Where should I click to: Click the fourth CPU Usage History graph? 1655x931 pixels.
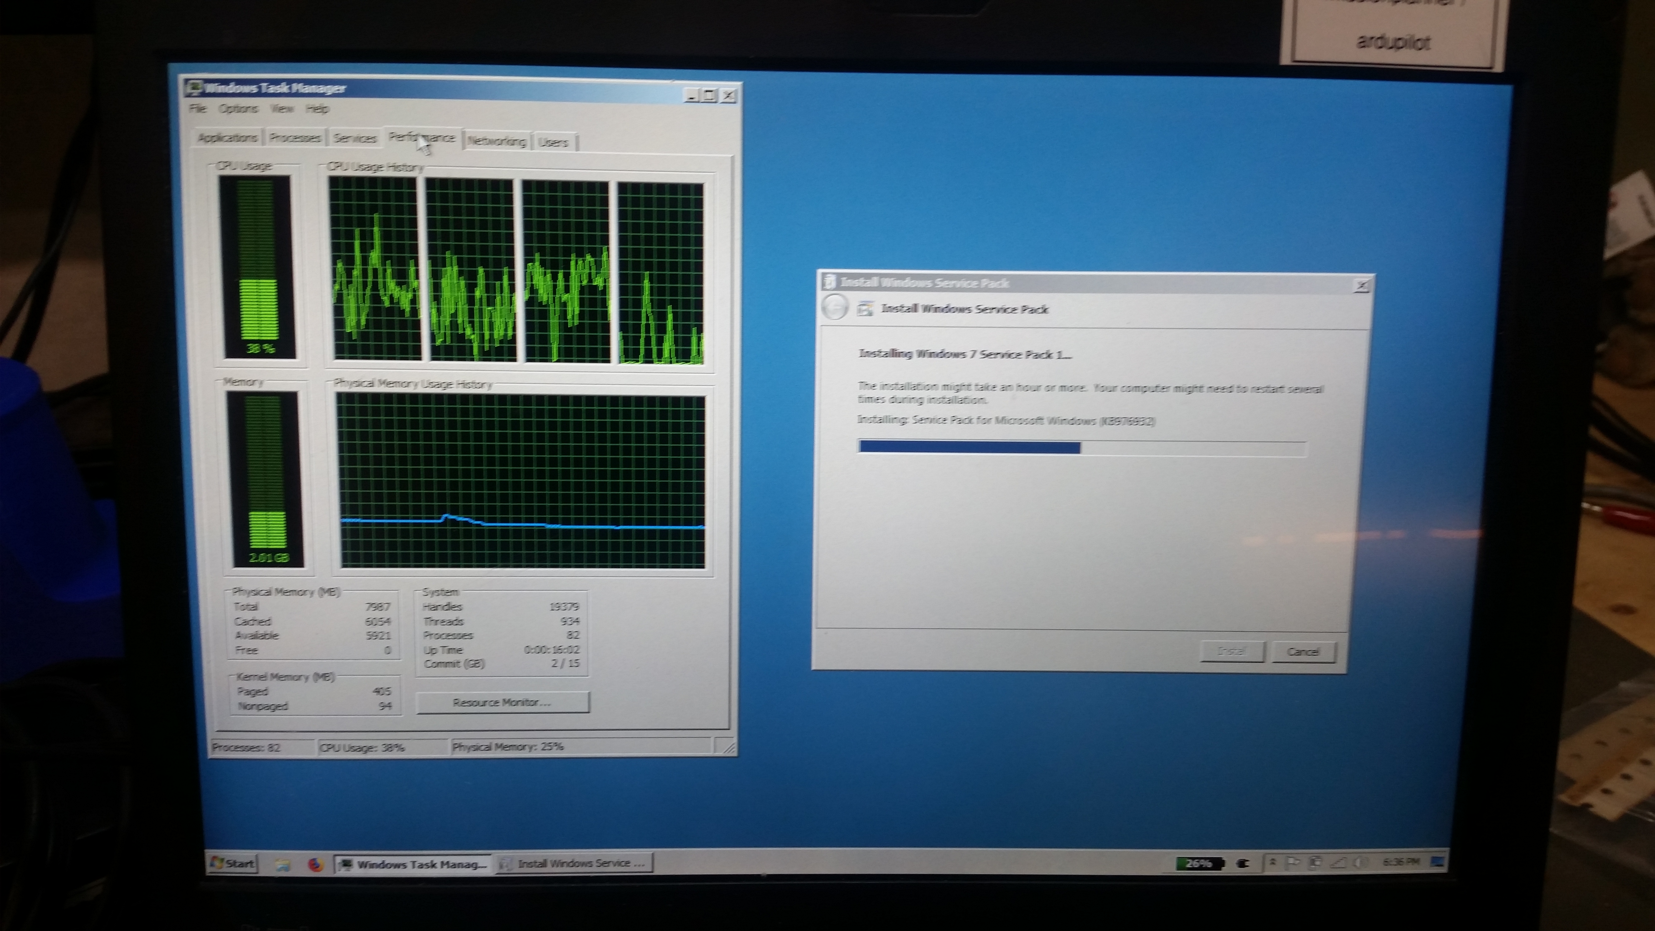coord(661,274)
